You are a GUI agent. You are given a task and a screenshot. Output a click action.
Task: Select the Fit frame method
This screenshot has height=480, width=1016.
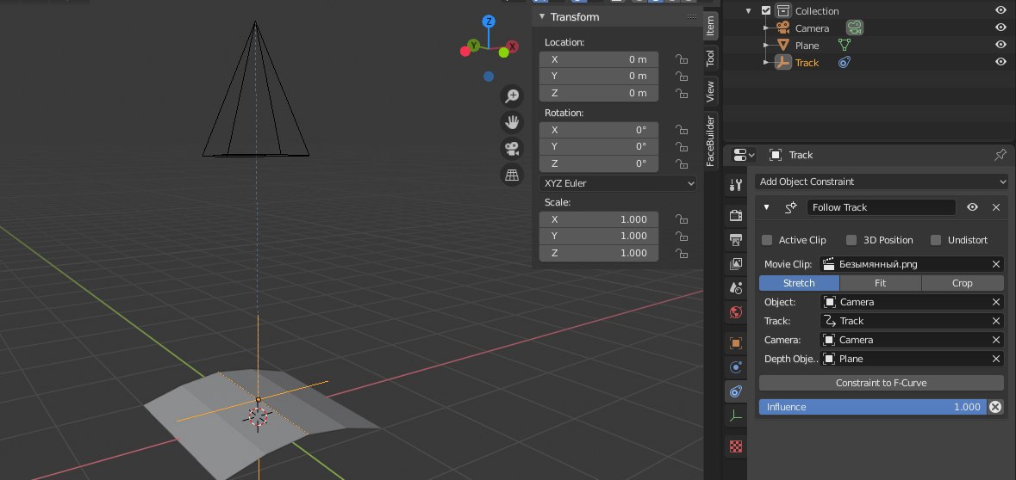(880, 283)
